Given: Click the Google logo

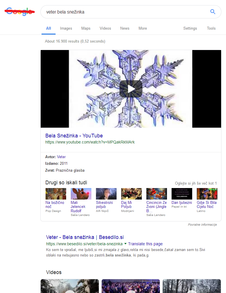Looking at the screenshot, I should (x=19, y=12).
